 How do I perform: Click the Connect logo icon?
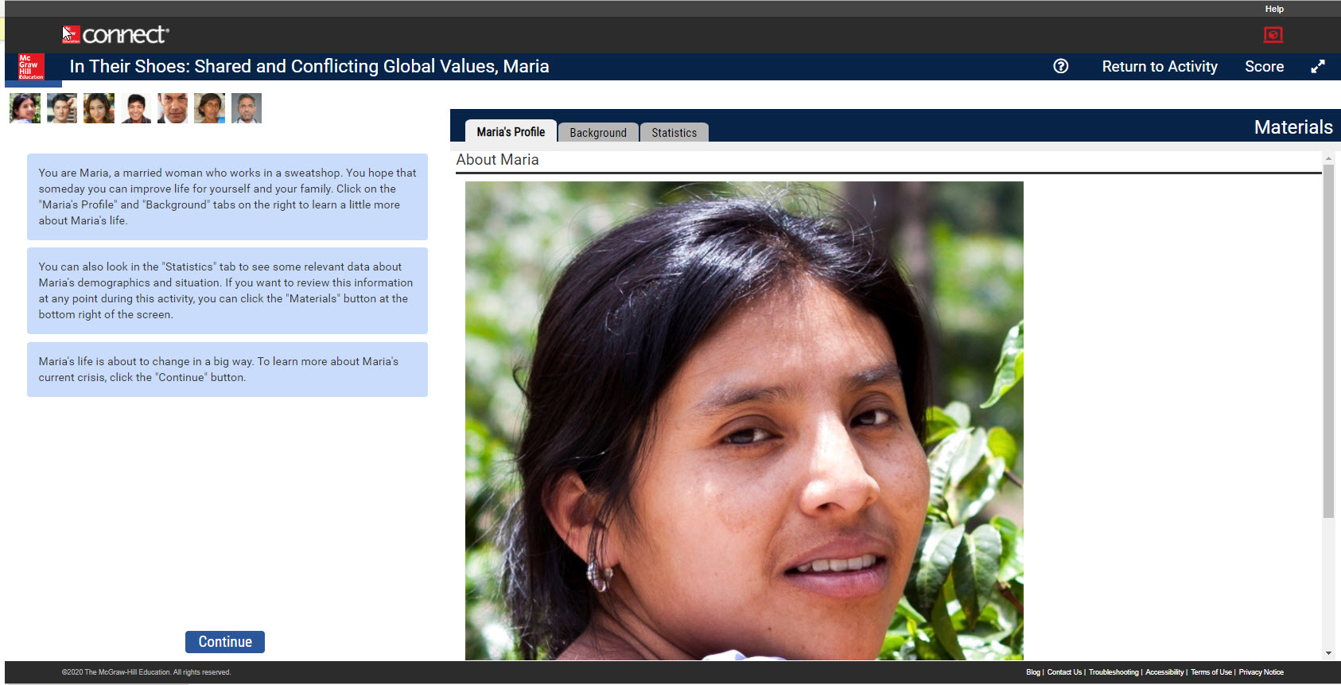pos(72,34)
